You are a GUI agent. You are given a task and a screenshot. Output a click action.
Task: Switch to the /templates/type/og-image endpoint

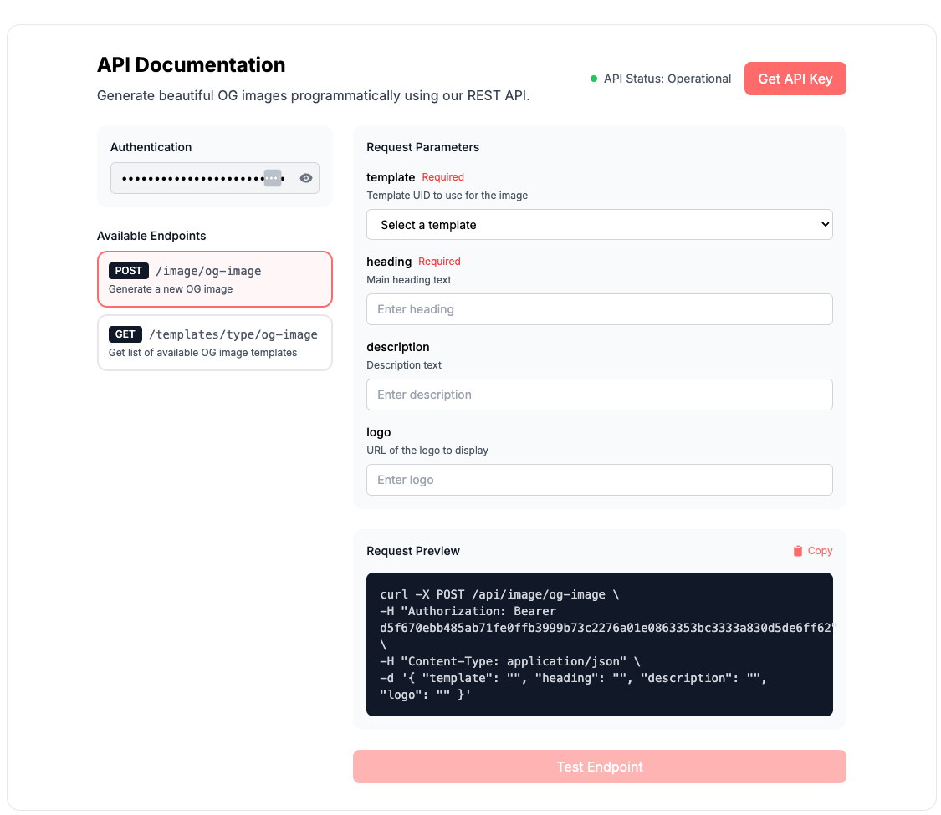[x=214, y=343]
